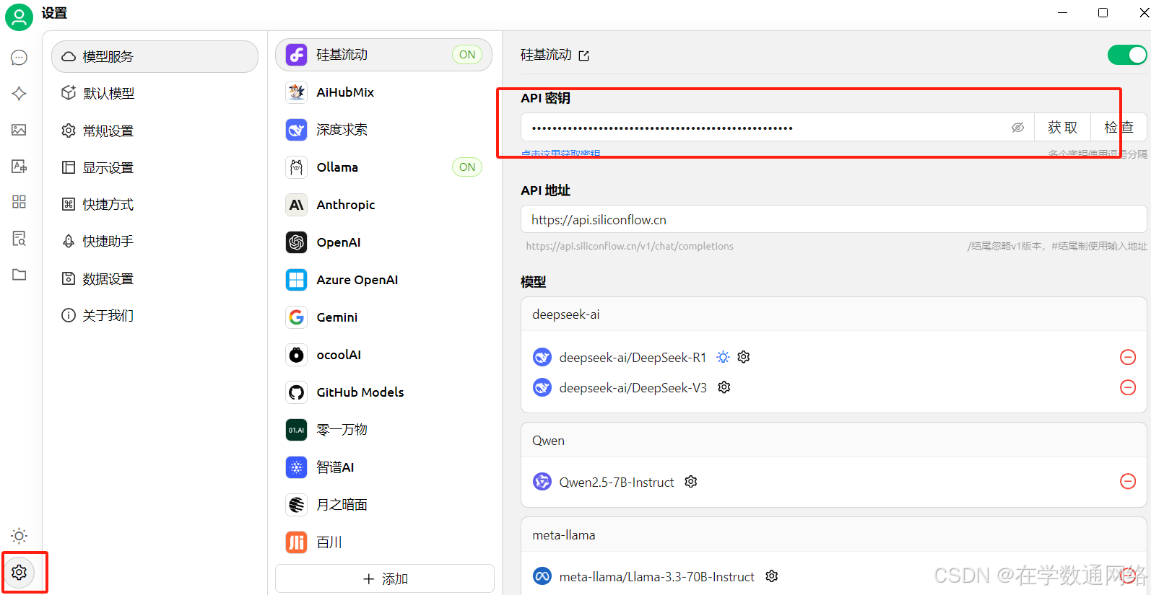Open the 显示设置 settings section
Image resolution: width=1151 pixels, height=595 pixels.
(155, 167)
